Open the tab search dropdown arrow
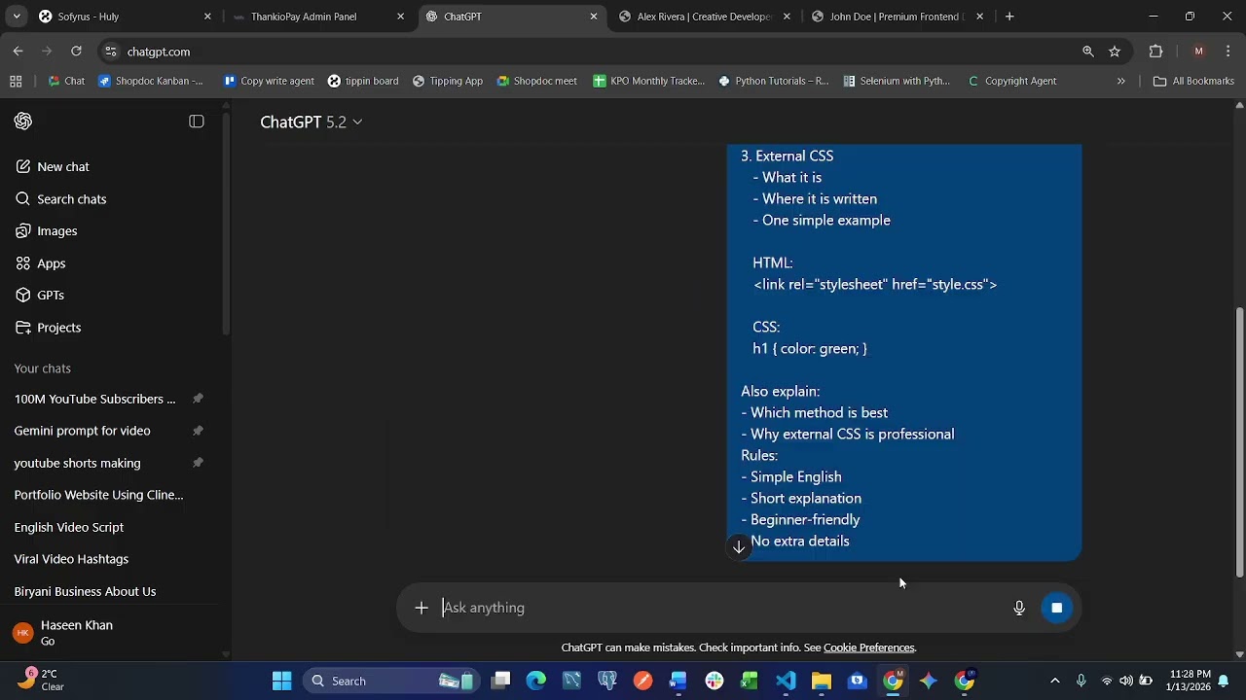This screenshot has width=1246, height=700. coord(16,17)
